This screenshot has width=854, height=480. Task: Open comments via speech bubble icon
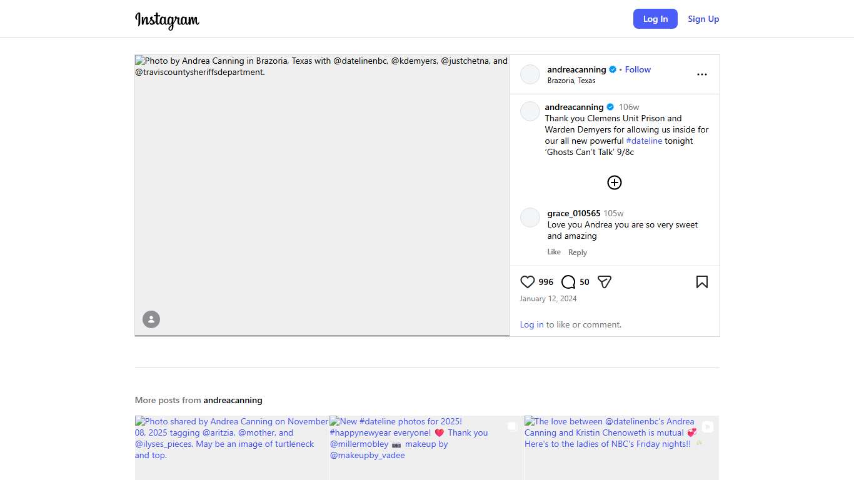(568, 282)
